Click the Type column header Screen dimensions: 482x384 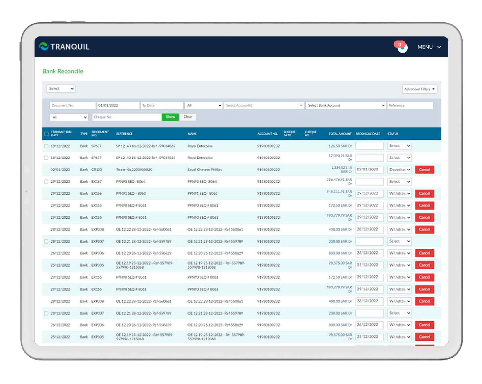(84, 134)
